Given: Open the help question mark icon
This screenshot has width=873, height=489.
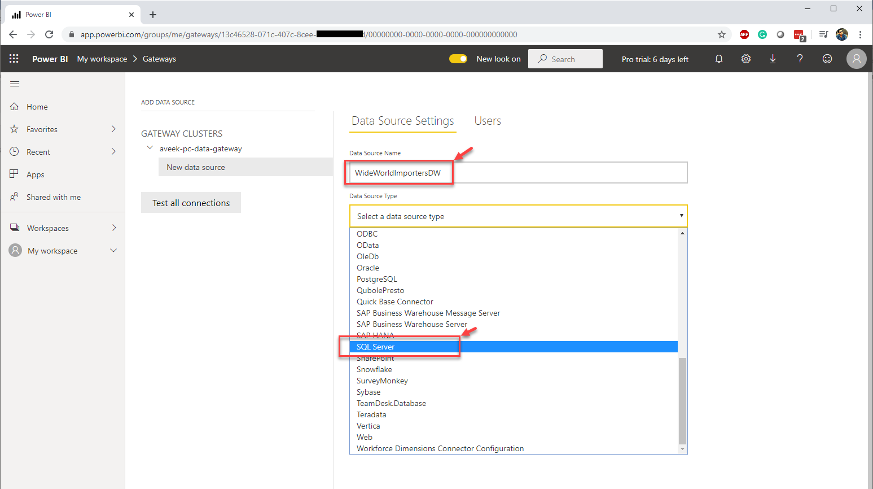Looking at the screenshot, I should pyautogui.click(x=800, y=59).
